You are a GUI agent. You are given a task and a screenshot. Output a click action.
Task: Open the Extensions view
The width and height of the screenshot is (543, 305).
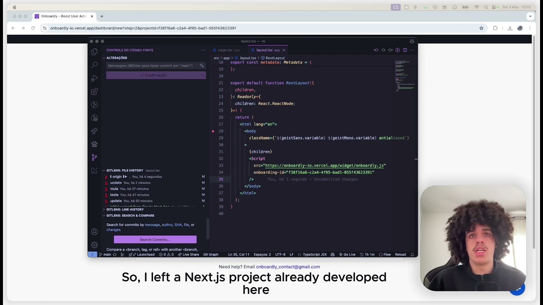click(x=94, y=91)
